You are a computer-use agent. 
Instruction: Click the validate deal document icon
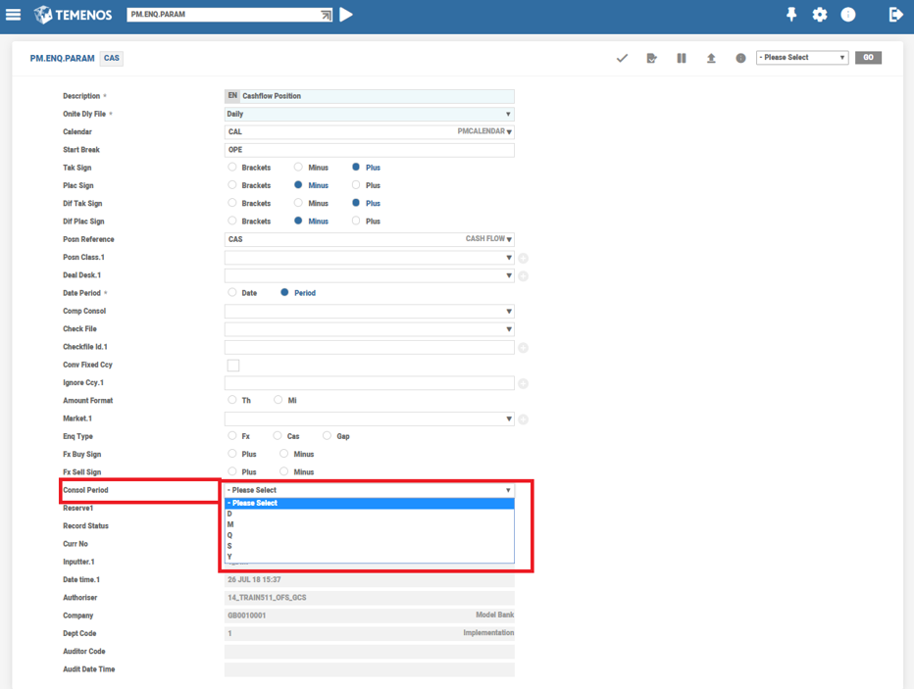651,59
